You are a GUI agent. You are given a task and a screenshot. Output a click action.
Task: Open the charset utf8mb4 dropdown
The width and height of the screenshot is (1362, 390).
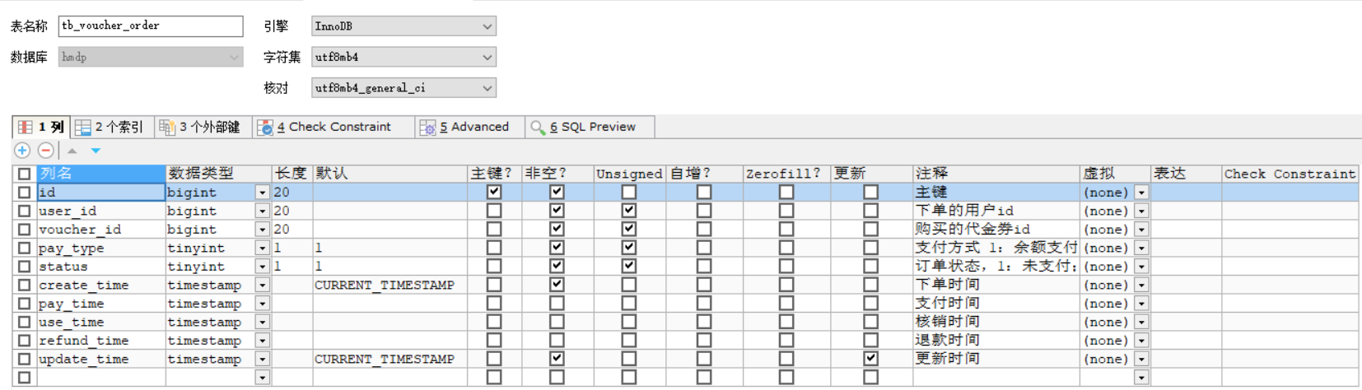click(403, 57)
